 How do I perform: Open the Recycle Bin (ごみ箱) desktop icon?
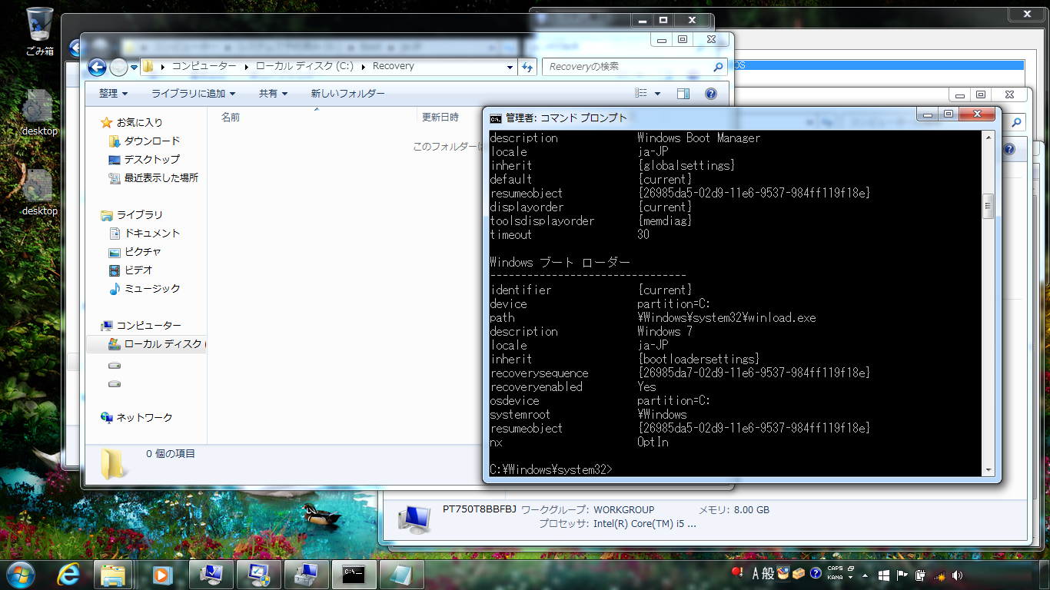tap(39, 32)
